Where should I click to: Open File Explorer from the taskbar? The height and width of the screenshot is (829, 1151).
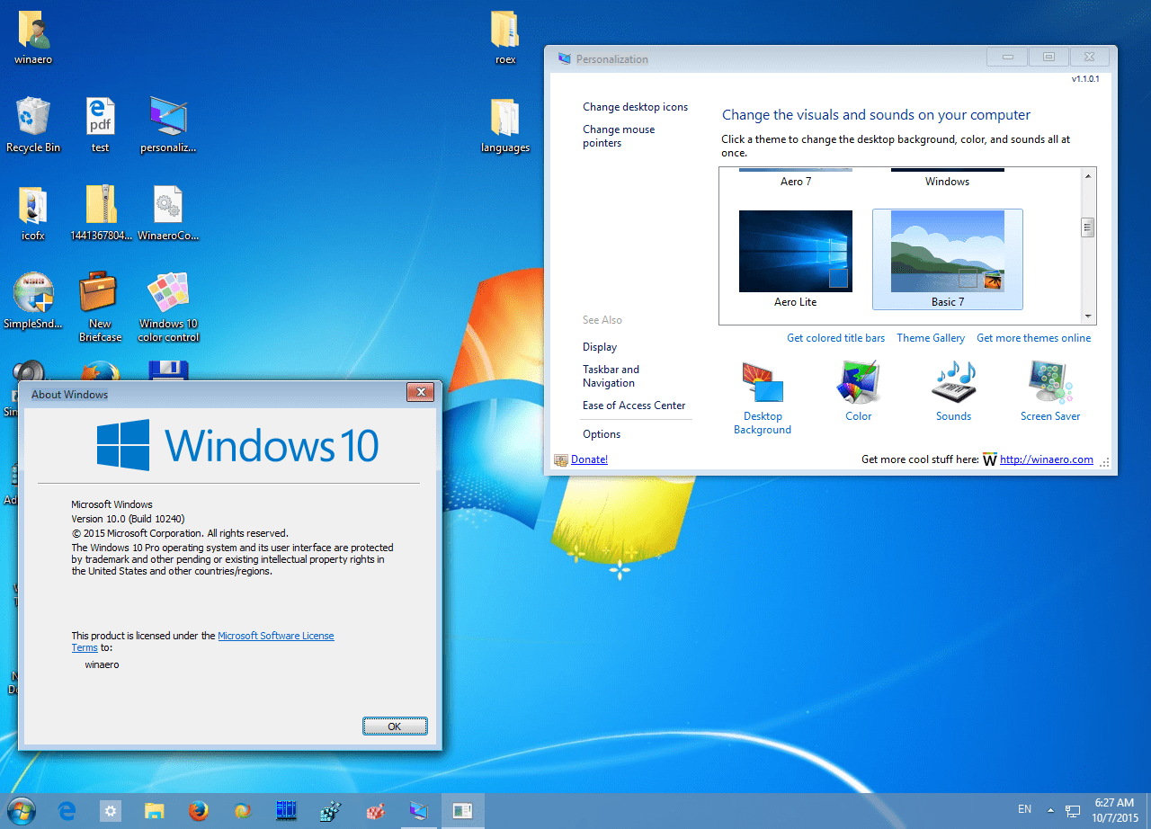coord(155,811)
